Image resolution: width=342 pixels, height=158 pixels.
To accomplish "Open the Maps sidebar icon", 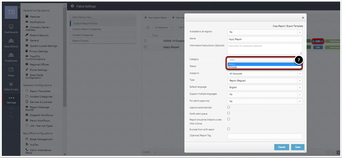I will (x=11, y=69).
